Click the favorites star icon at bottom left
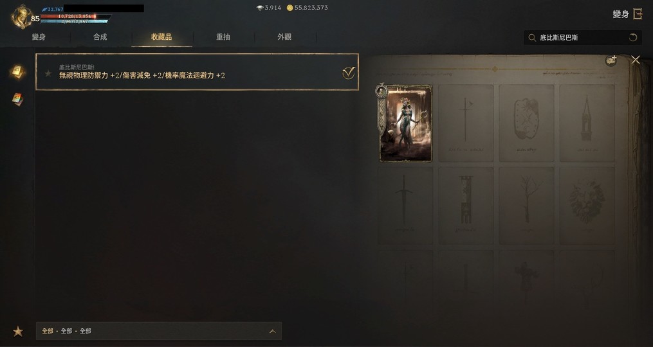 tap(18, 332)
